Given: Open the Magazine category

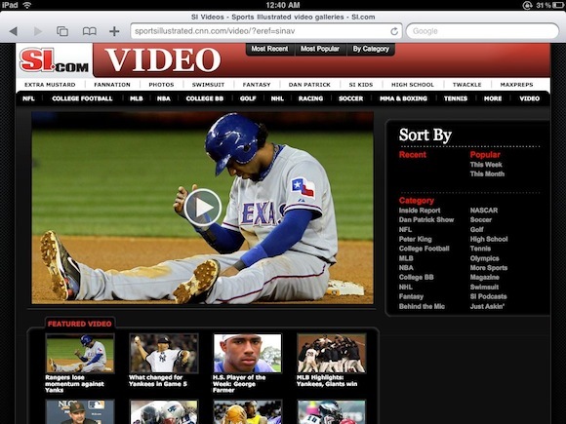Looking at the screenshot, I should 484,277.
